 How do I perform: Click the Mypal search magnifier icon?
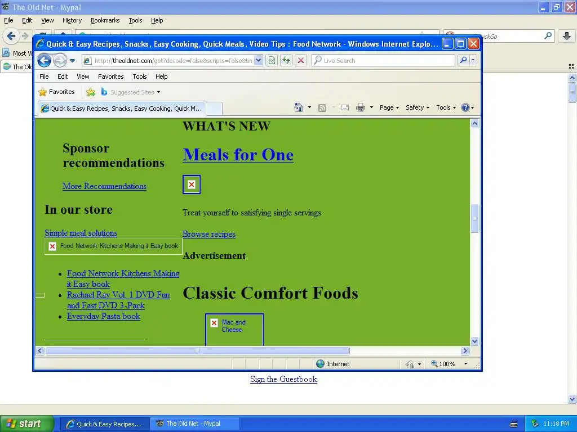tap(548, 35)
